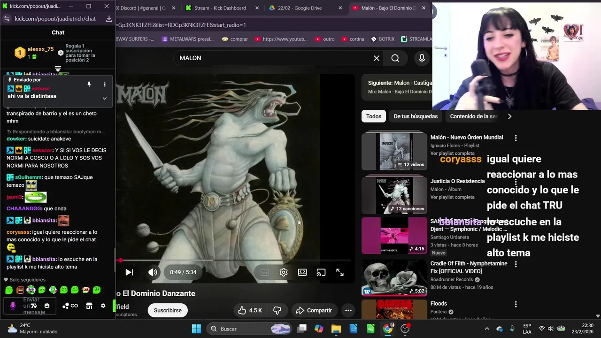Click the install app icon in Kick address bar

point(109,19)
